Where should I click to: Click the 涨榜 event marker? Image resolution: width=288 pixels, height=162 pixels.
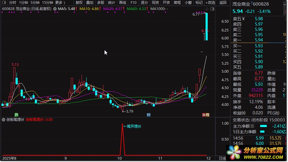pyautogui.click(x=206, y=115)
